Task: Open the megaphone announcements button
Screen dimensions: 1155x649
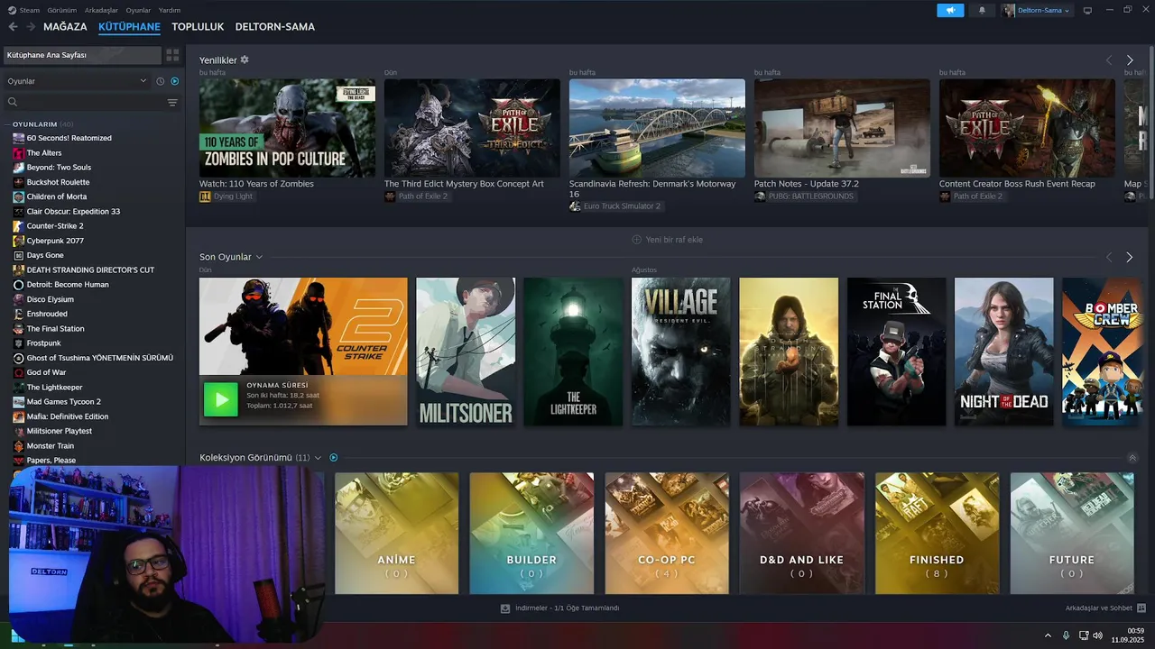Action: [x=950, y=10]
